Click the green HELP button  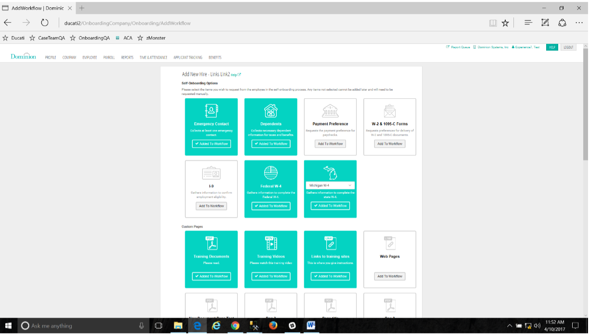click(552, 47)
